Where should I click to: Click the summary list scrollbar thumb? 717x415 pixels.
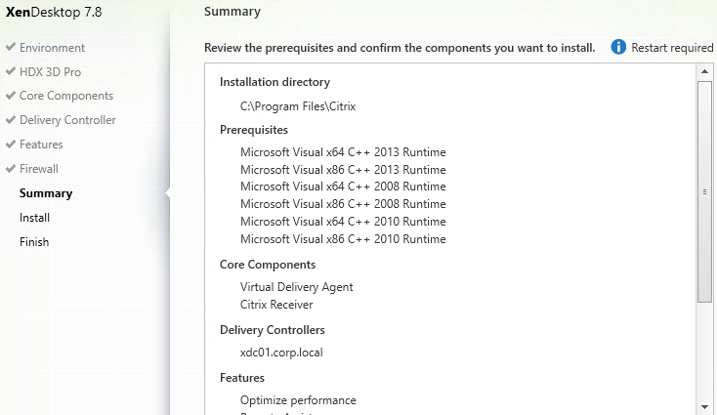click(x=704, y=191)
